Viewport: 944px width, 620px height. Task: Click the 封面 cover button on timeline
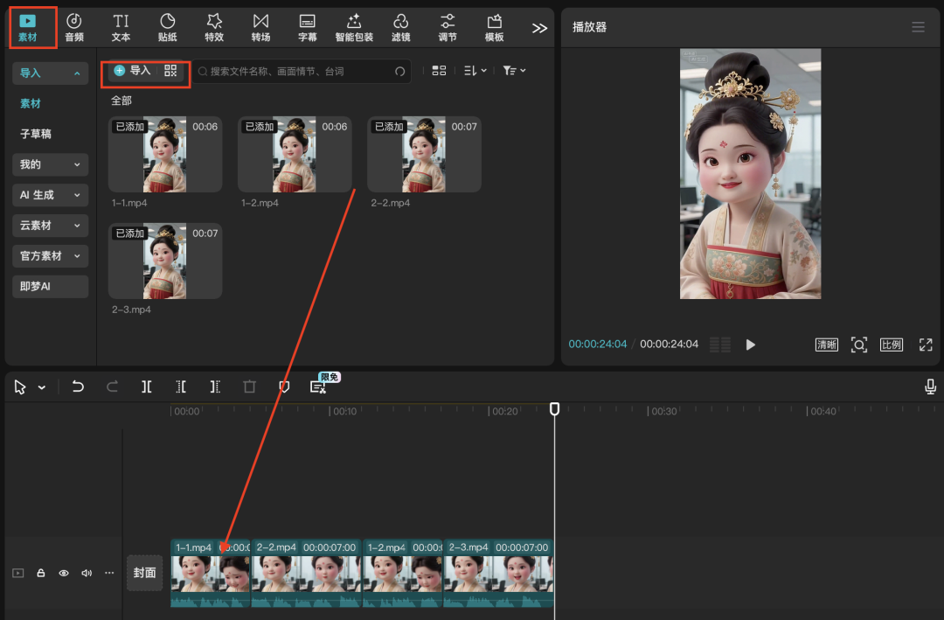pos(144,573)
